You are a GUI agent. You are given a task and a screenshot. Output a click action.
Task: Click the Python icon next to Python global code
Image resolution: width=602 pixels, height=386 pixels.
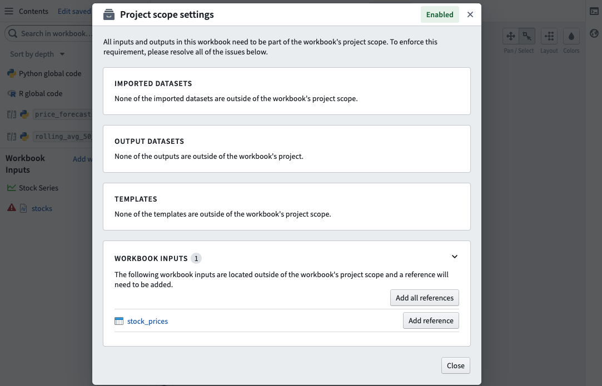12,73
